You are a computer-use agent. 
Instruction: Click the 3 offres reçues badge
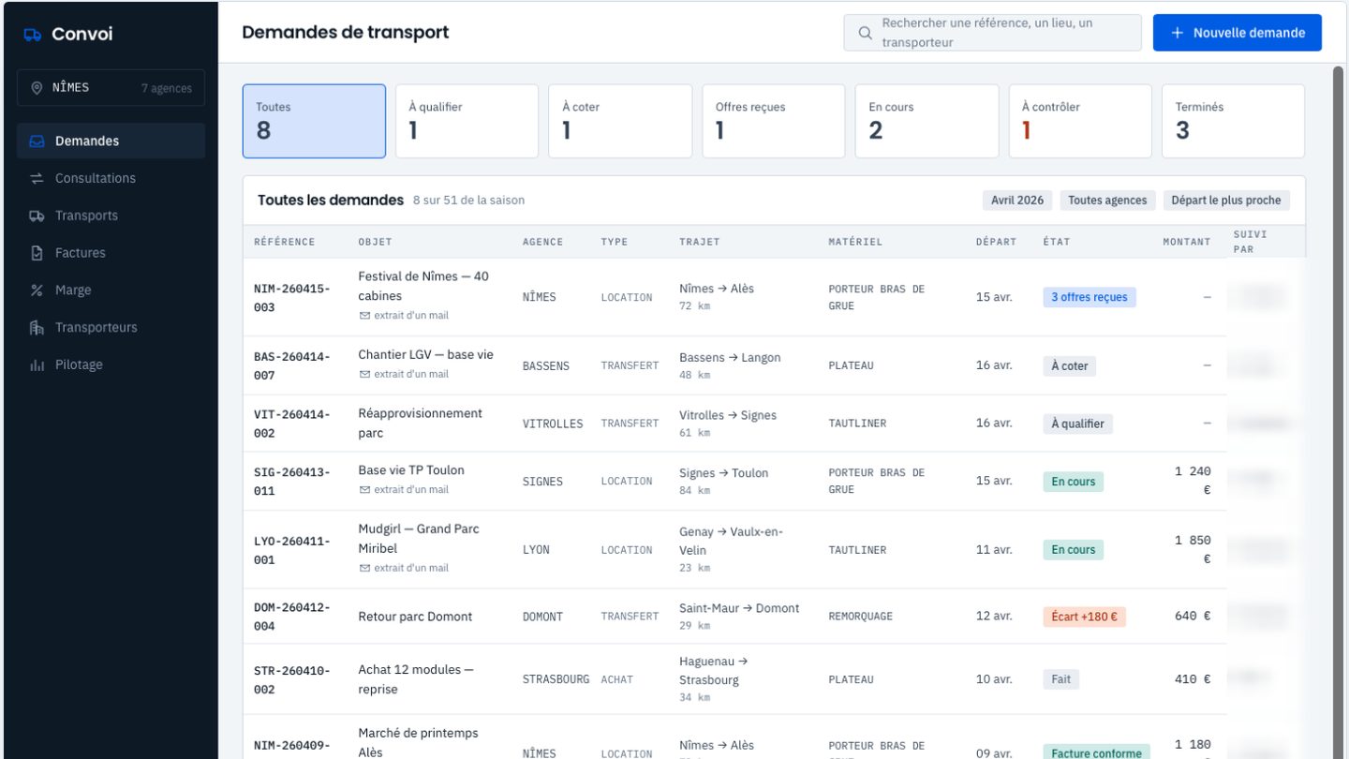[1090, 297]
